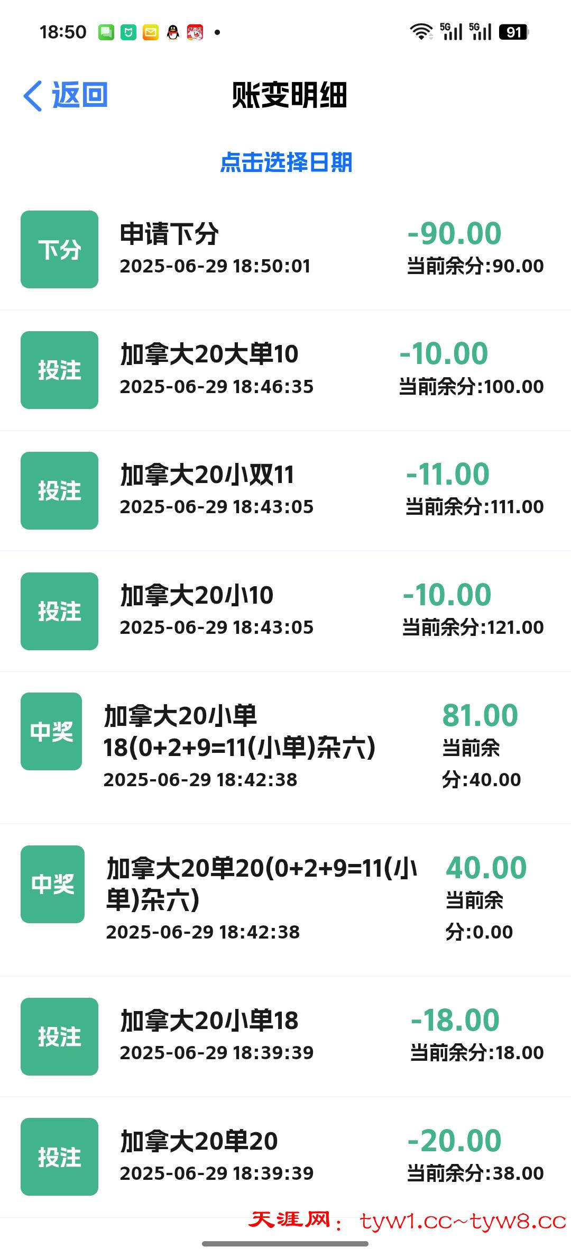Viewport: 571px width, 1256px height.
Task: Open the 加拿大20单20(0+2+9=11 winning record
Action: click(262, 883)
